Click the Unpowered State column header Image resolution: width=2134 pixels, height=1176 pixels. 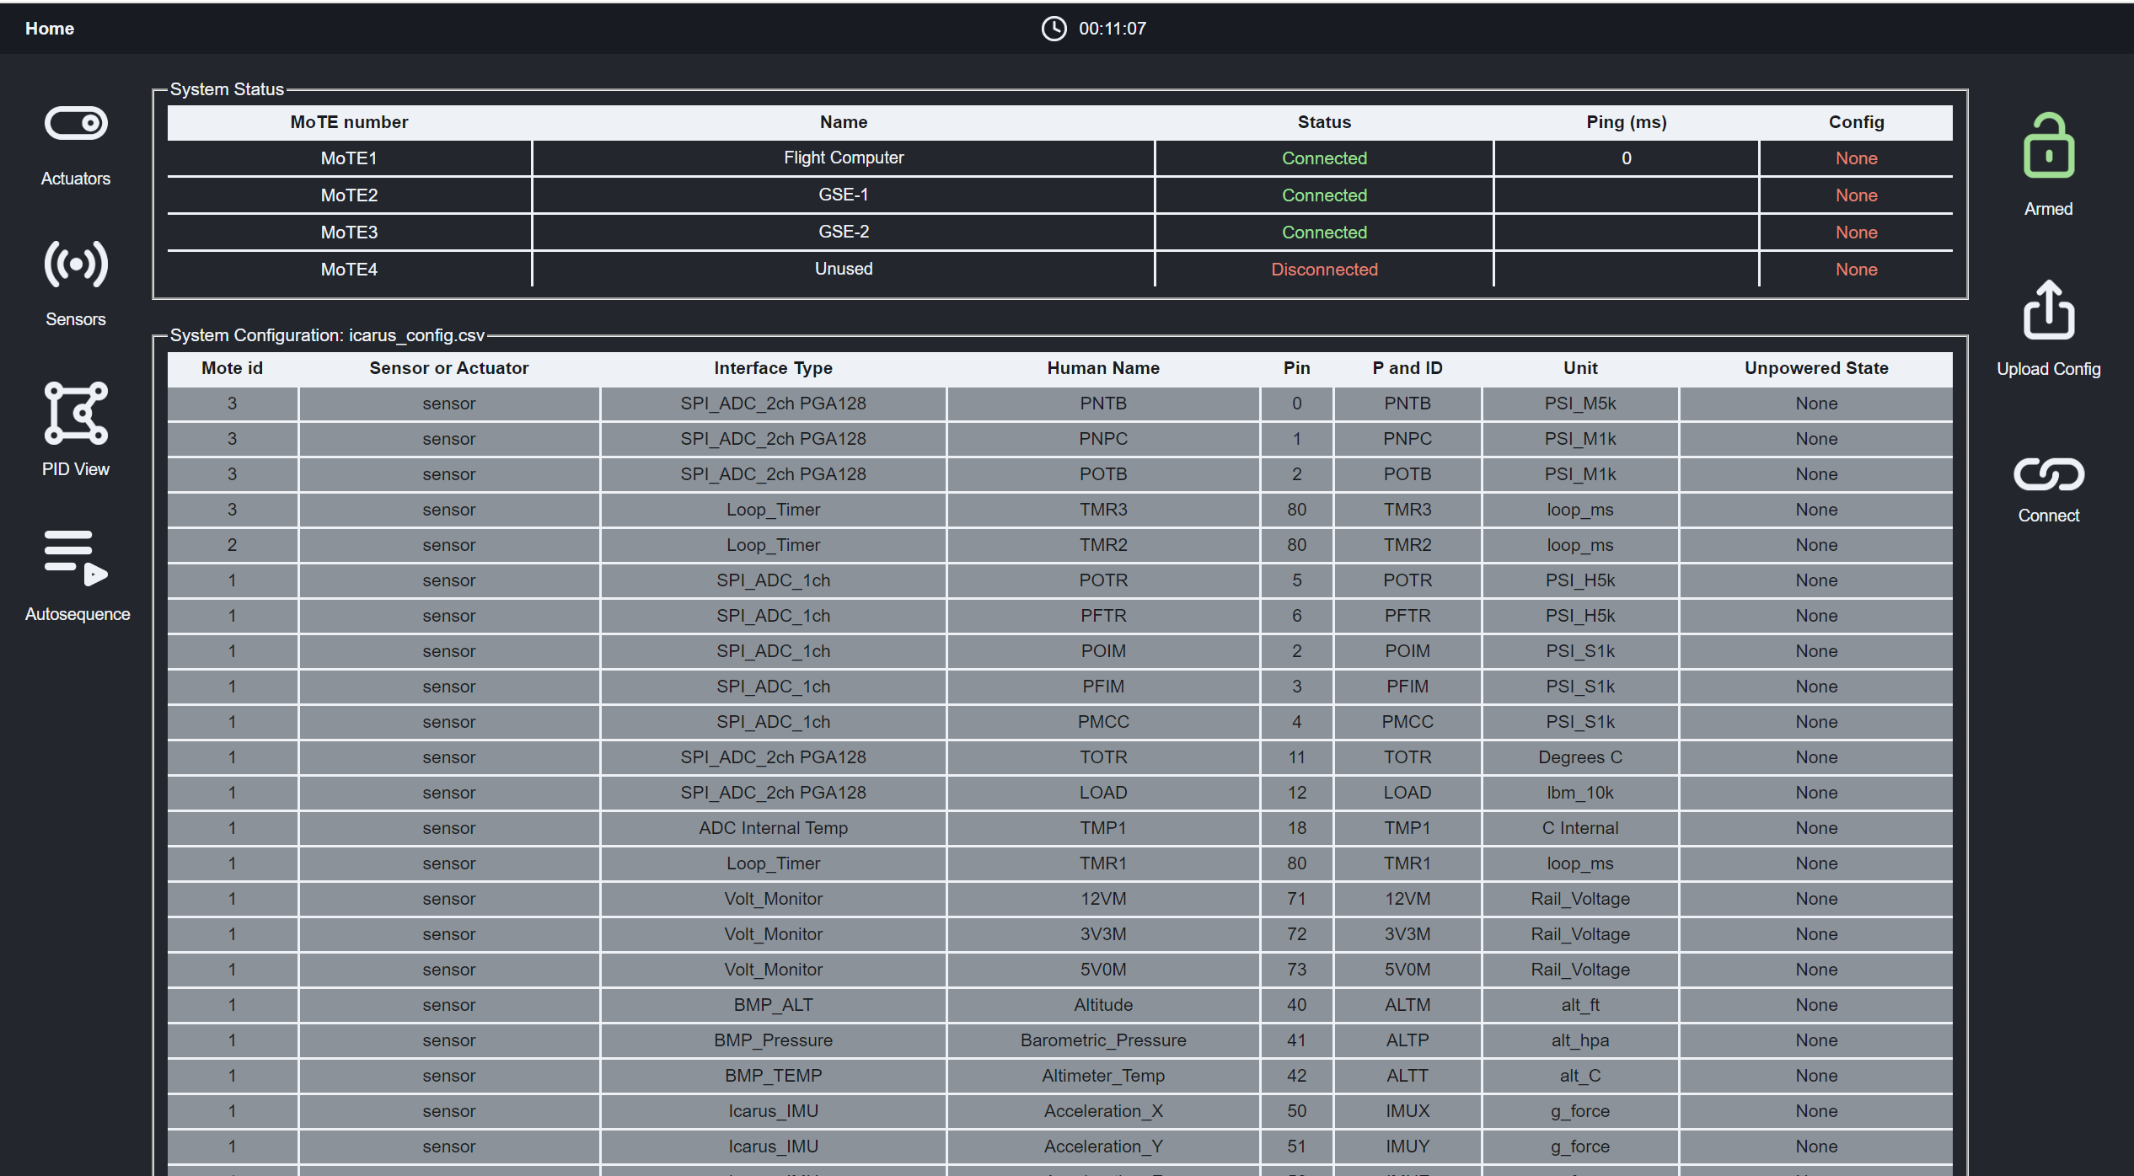(x=1816, y=368)
